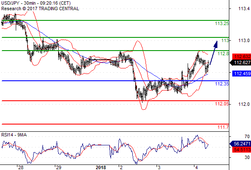Screen dimensions: 251x170
Task: Click the Trading Central research copyright text
Action: 40,8
